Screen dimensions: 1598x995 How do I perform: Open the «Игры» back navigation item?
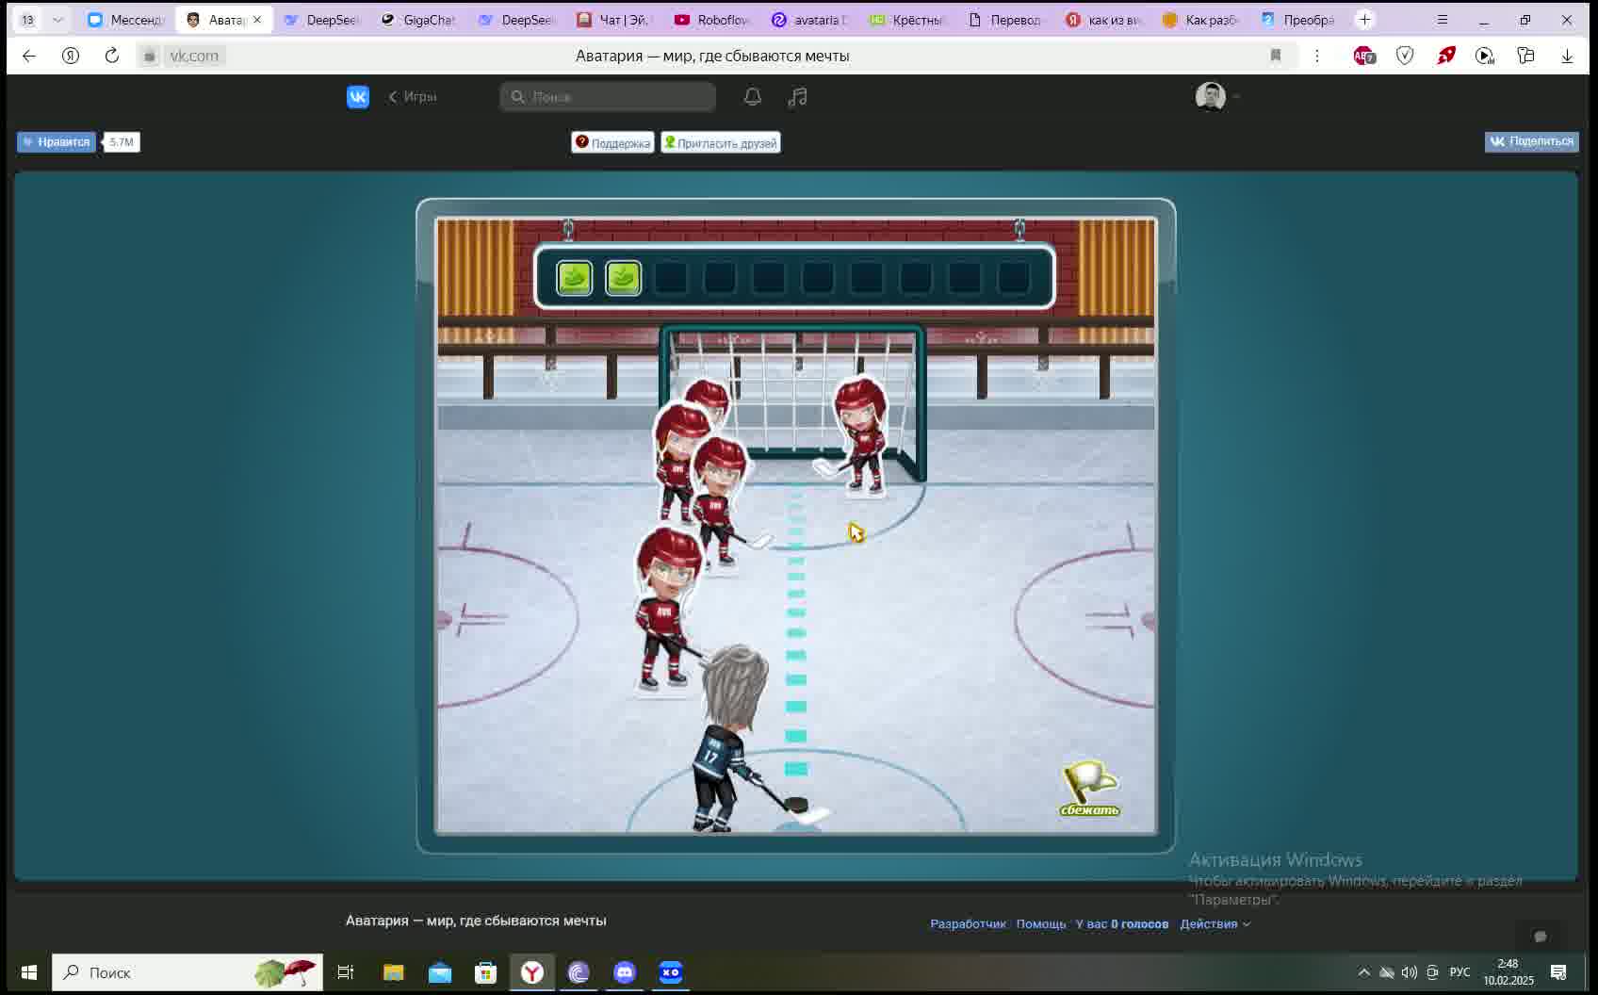(x=413, y=96)
